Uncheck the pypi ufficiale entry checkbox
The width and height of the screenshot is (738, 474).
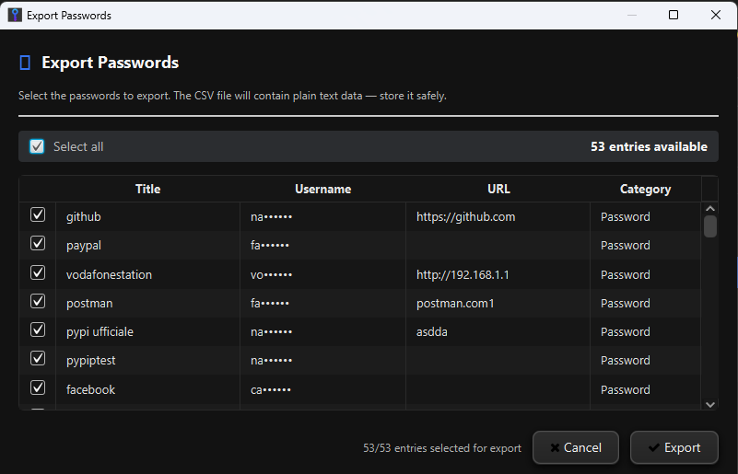coord(38,330)
